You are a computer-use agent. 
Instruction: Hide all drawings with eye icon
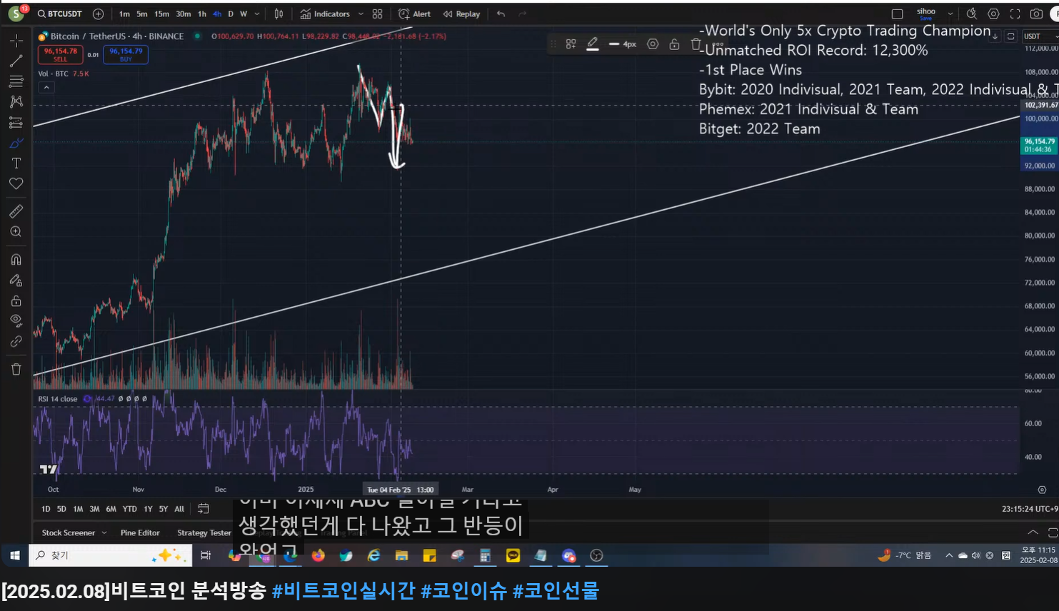point(16,320)
